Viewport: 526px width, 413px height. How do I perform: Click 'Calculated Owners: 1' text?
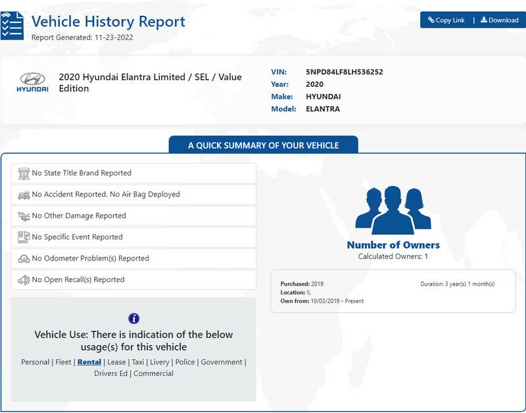(393, 256)
